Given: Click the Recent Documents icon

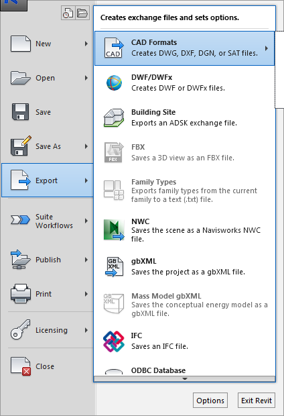Looking at the screenshot, I should [68, 13].
